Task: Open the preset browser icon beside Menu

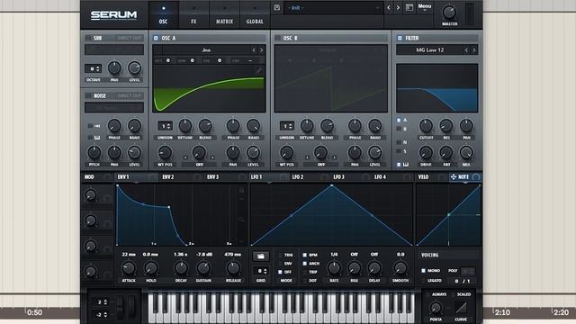Action: coord(409,8)
